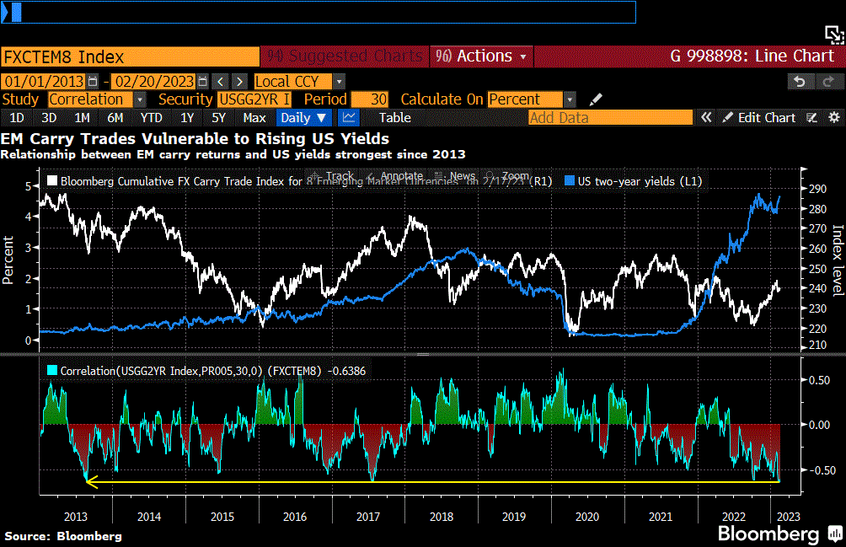The width and height of the screenshot is (846, 547).
Task: Open the pop-out window icon
Action: [834, 35]
